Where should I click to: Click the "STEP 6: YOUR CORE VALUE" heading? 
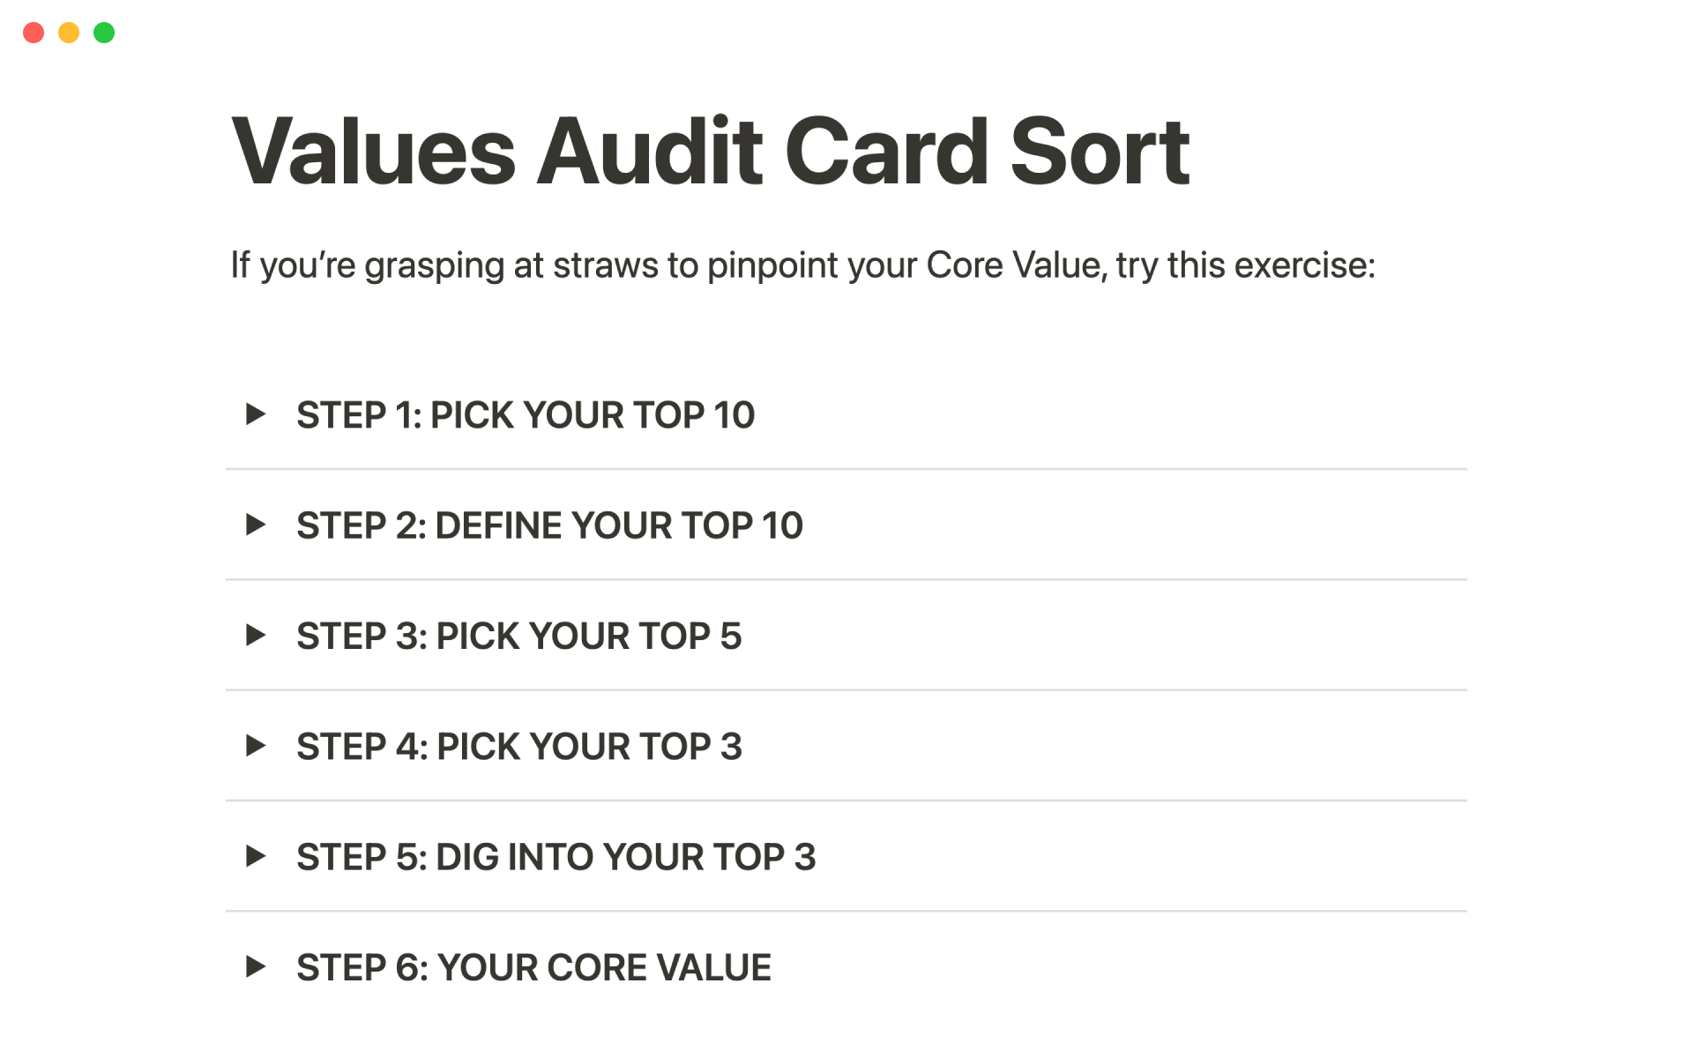click(x=533, y=968)
